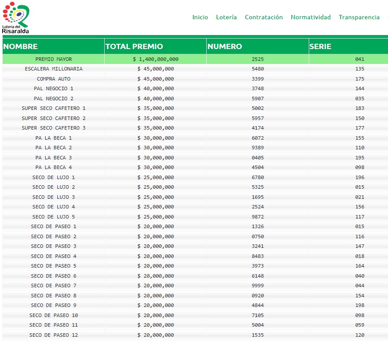Click serie 021
The width and height of the screenshot is (388, 342).
[360, 197]
